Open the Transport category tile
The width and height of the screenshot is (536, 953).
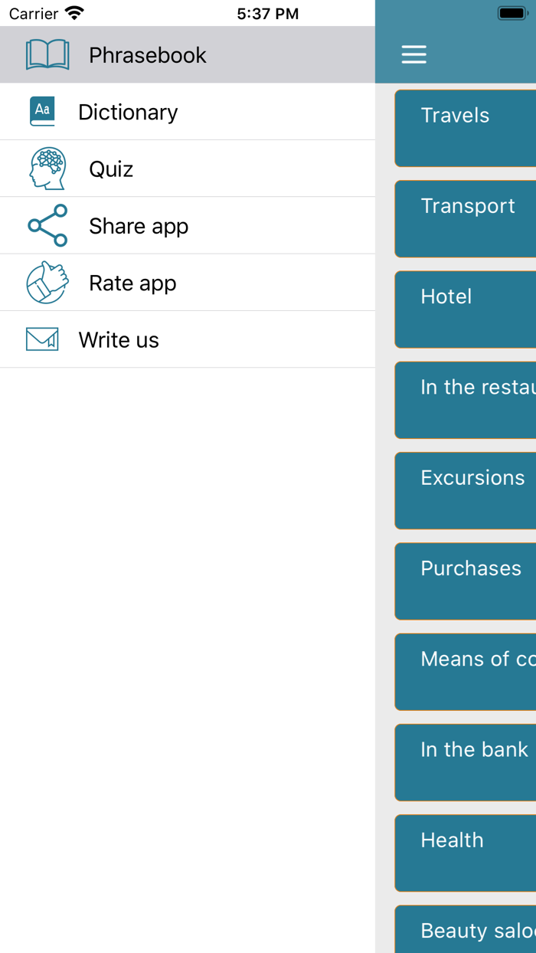click(466, 218)
